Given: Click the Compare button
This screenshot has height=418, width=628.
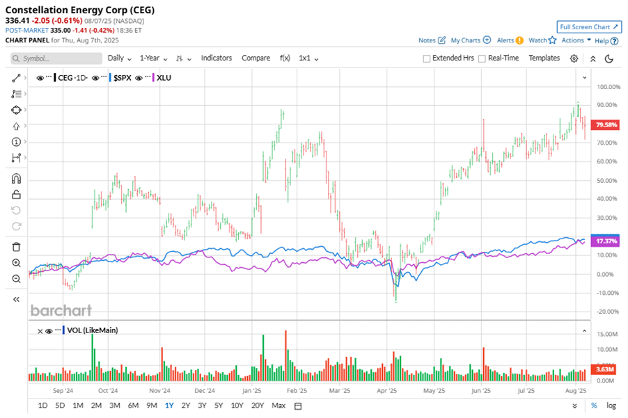Looking at the screenshot, I should 256,58.
